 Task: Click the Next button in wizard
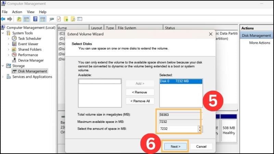[x=175, y=146]
